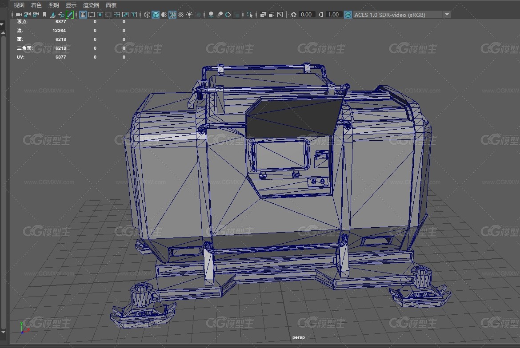Toggle the Film Gate display

coord(91,15)
